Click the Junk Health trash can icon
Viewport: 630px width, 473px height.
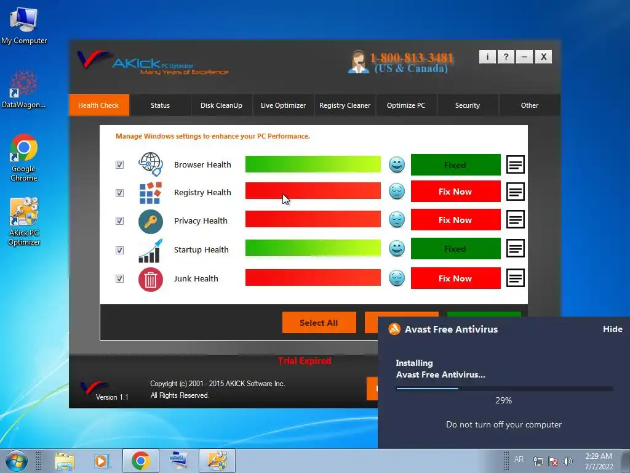coord(151,279)
